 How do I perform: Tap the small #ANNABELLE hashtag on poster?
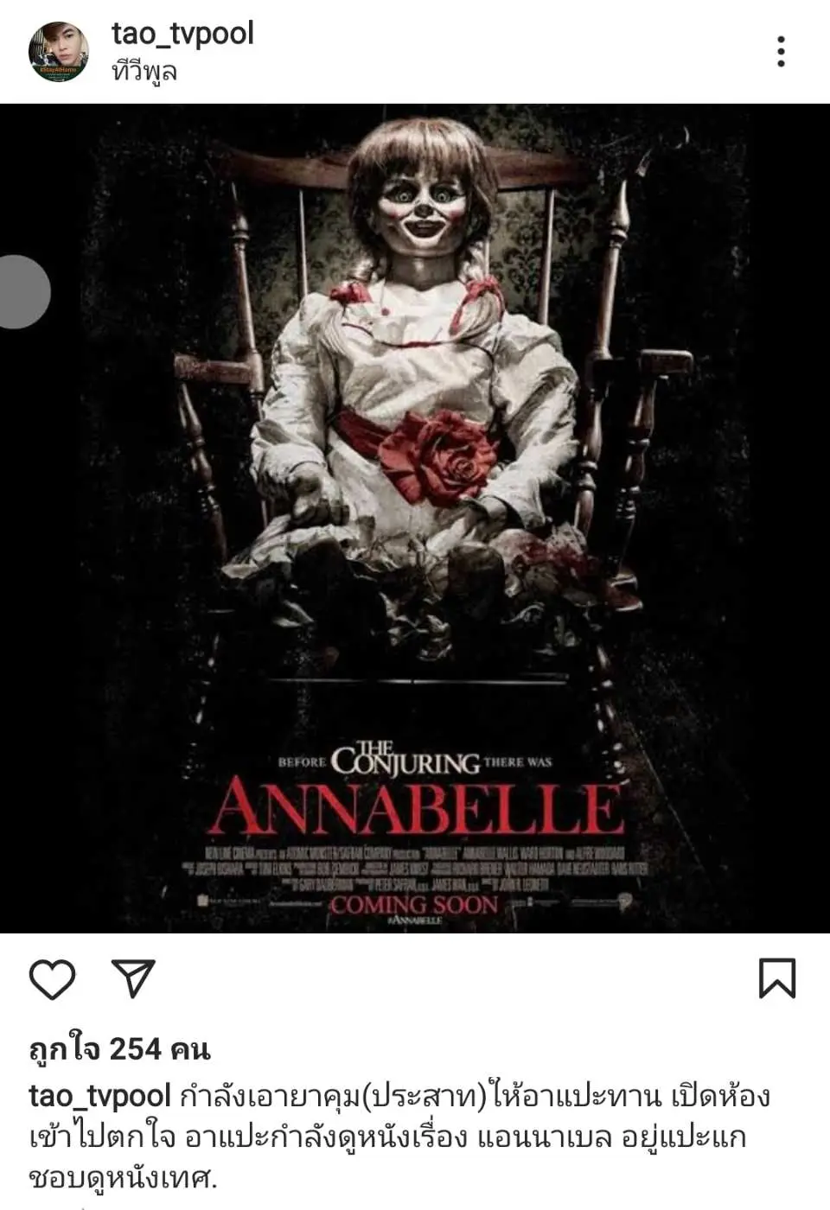pyautogui.click(x=414, y=921)
